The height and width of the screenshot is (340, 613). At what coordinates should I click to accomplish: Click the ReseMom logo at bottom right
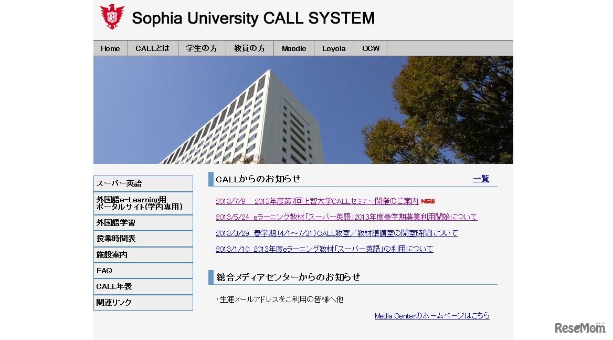click(580, 328)
